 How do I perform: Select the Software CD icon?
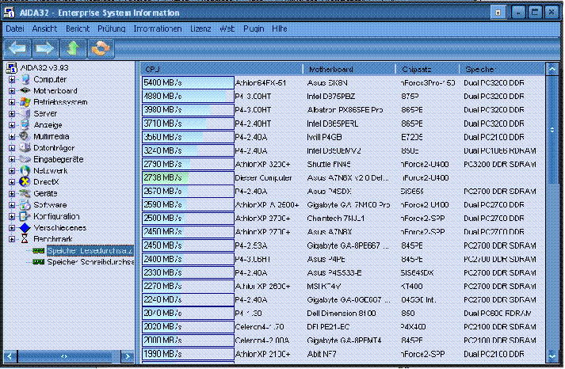coord(25,205)
